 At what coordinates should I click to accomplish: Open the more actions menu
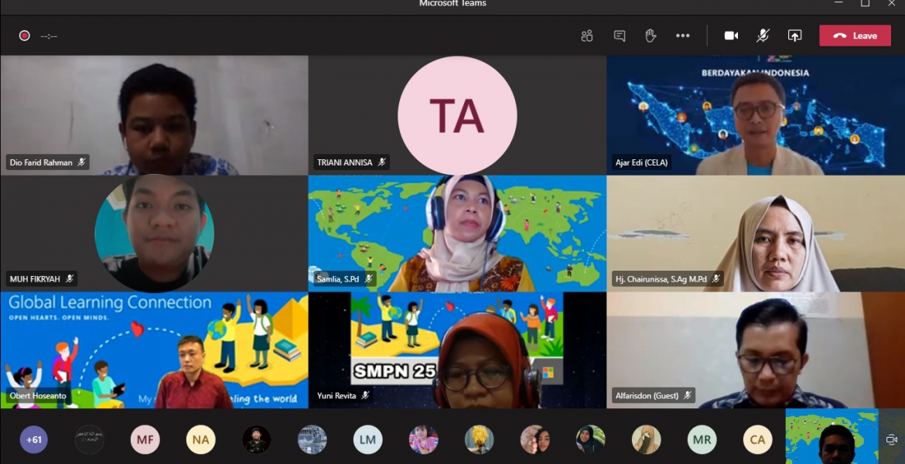point(683,36)
